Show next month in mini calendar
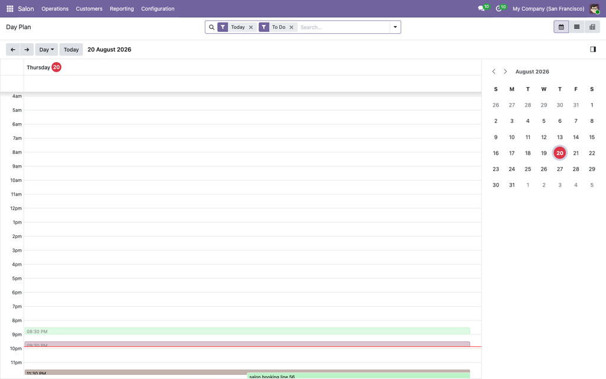606x379 pixels. [505, 72]
